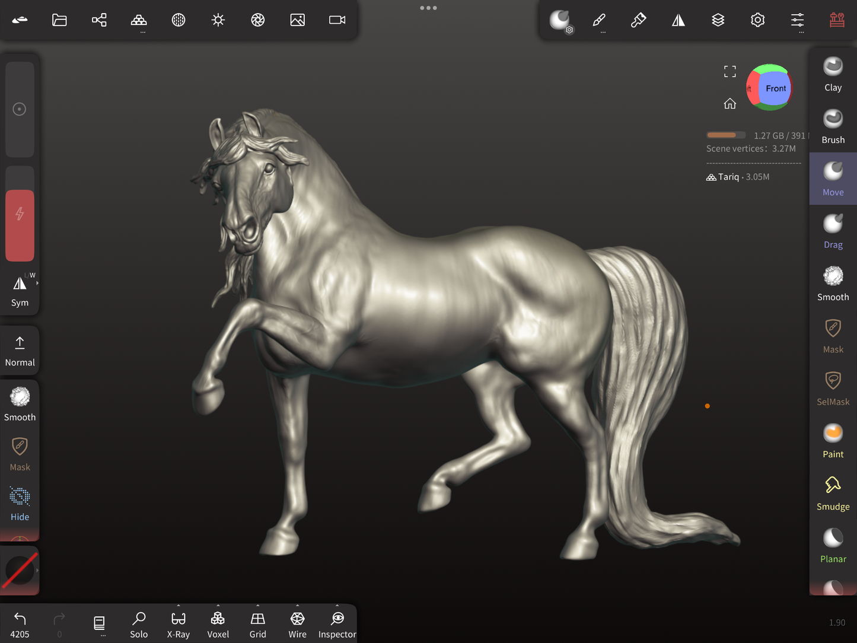Open the files folder menu
Viewport: 857px width, 643px height.
59,20
